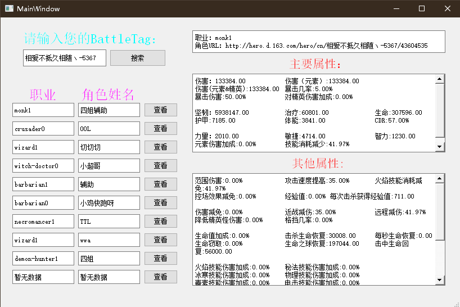Click 查看 for barbarian1 辅助
Screen dimensions: 460x307
161,184
